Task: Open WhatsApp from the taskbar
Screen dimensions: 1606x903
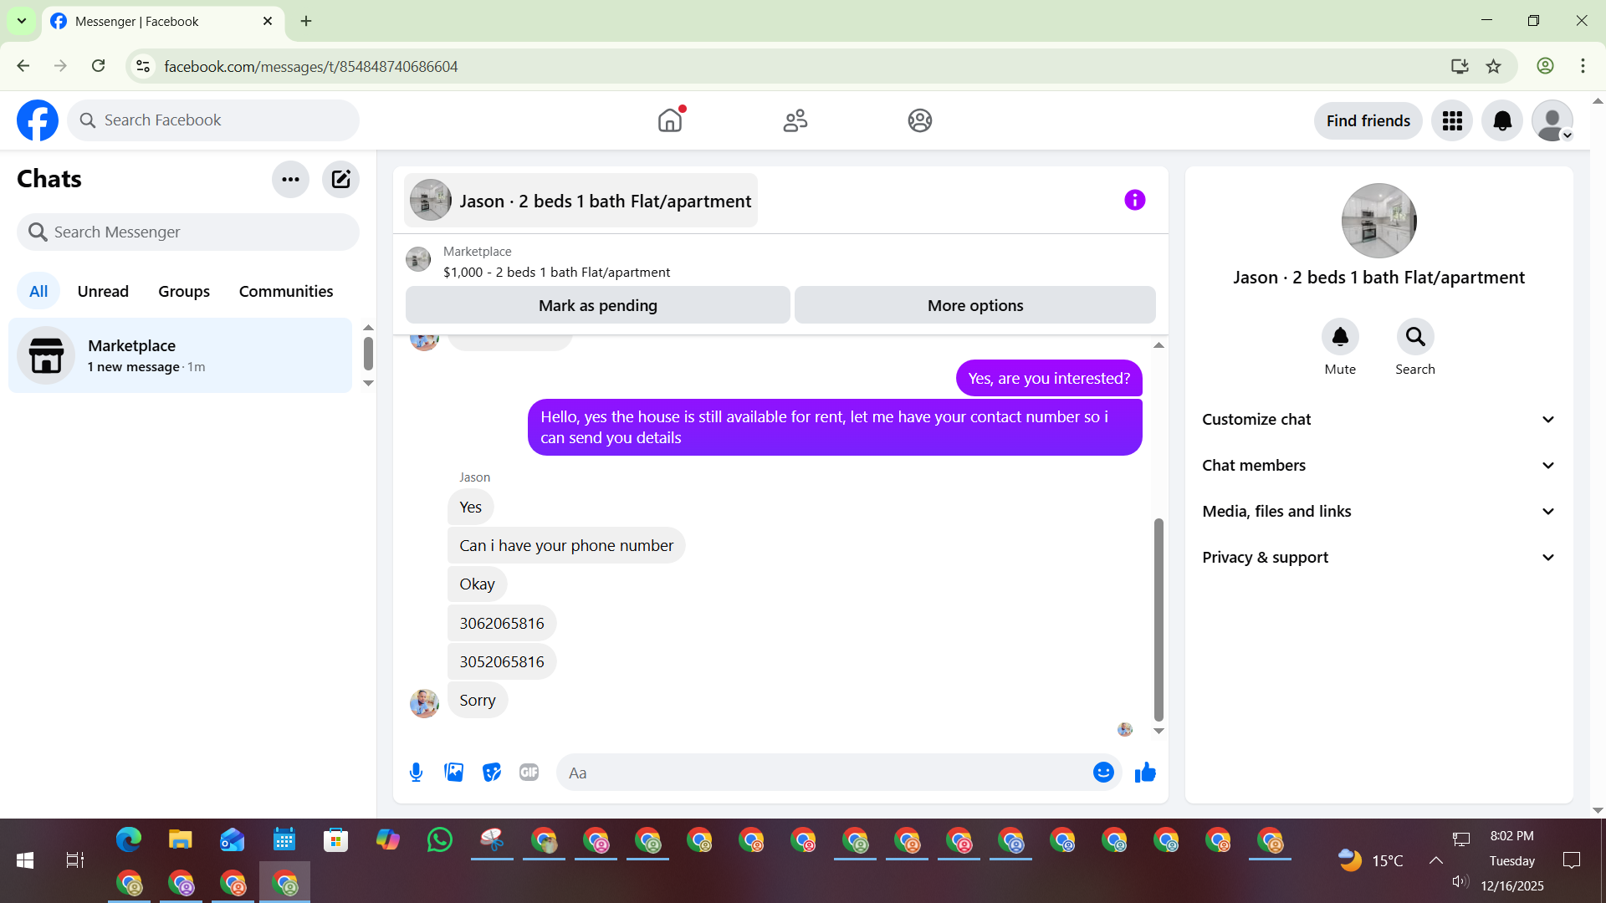Action: pyautogui.click(x=440, y=839)
